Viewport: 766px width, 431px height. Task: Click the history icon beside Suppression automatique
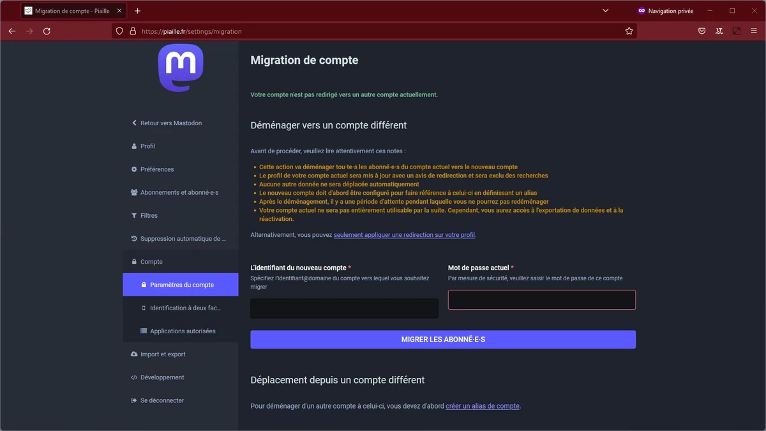pyautogui.click(x=134, y=239)
